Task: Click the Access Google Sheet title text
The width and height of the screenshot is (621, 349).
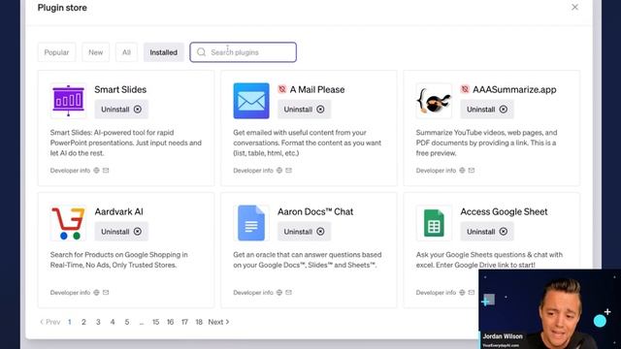Action: (x=504, y=211)
